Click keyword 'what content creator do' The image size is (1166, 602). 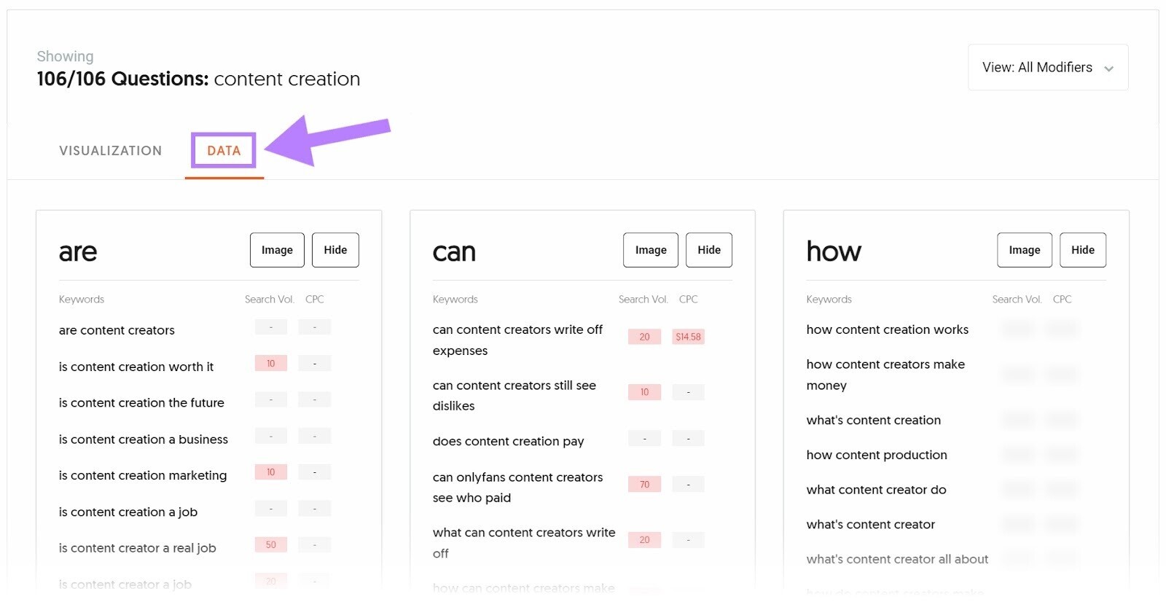point(877,490)
